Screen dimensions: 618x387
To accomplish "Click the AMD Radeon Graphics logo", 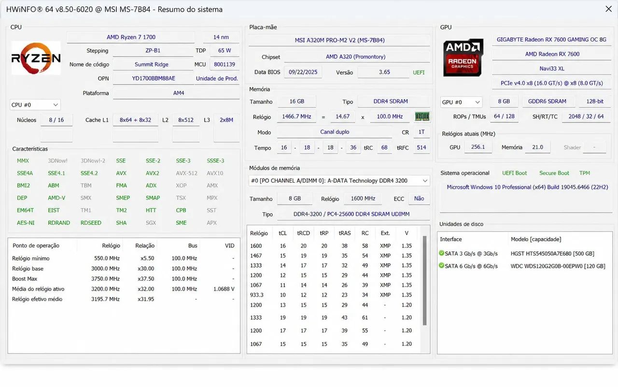I will [463, 57].
